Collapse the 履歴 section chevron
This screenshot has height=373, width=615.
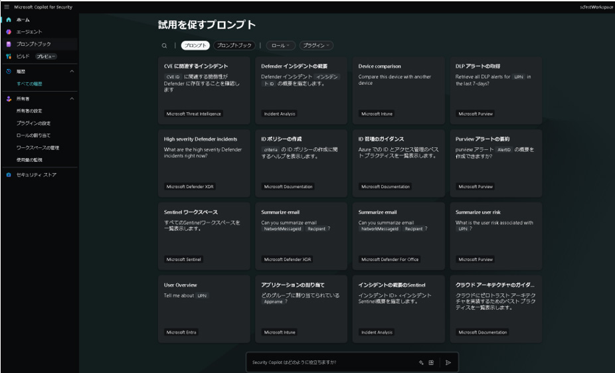pos(72,71)
